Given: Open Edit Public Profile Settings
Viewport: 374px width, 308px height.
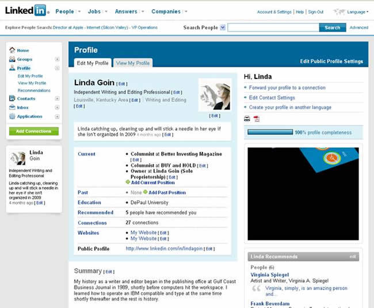Looking at the screenshot, I should (331, 62).
